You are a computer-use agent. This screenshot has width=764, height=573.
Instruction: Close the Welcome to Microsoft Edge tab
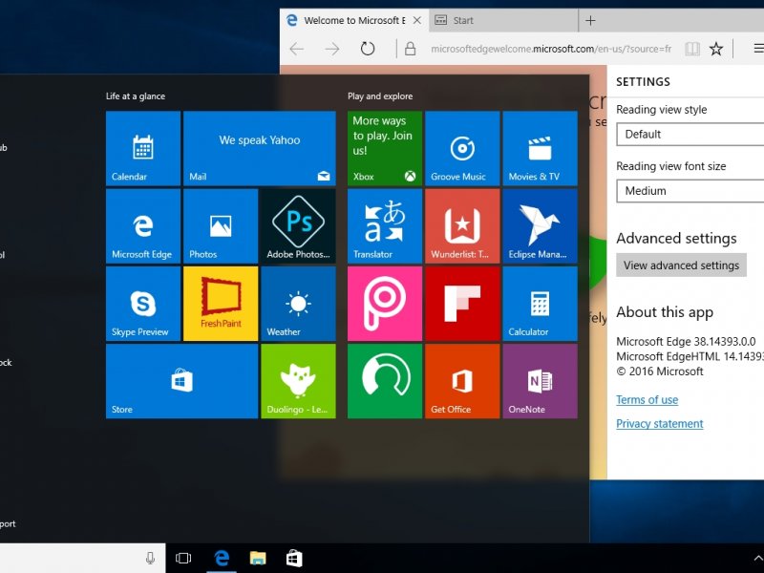[417, 20]
